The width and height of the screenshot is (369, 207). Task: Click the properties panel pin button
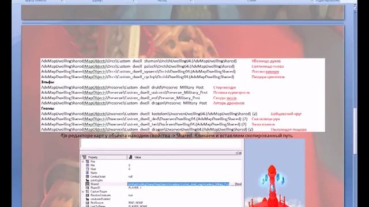click(237, 153)
